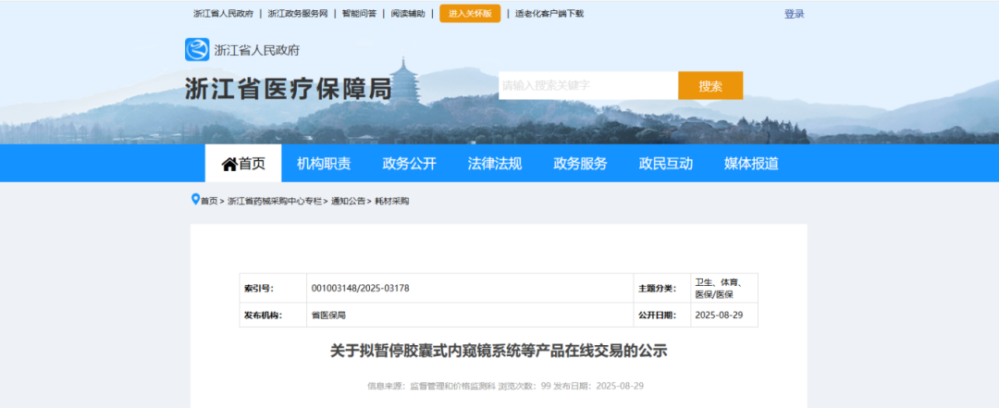Screen dimensions: 999x408
Task: Select the 首页 navigation tab
Action: point(242,163)
